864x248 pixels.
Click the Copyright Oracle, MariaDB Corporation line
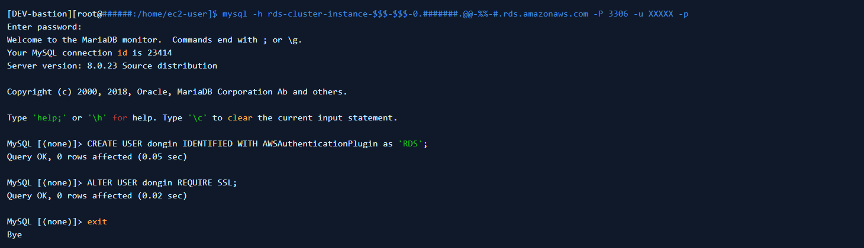[177, 92]
